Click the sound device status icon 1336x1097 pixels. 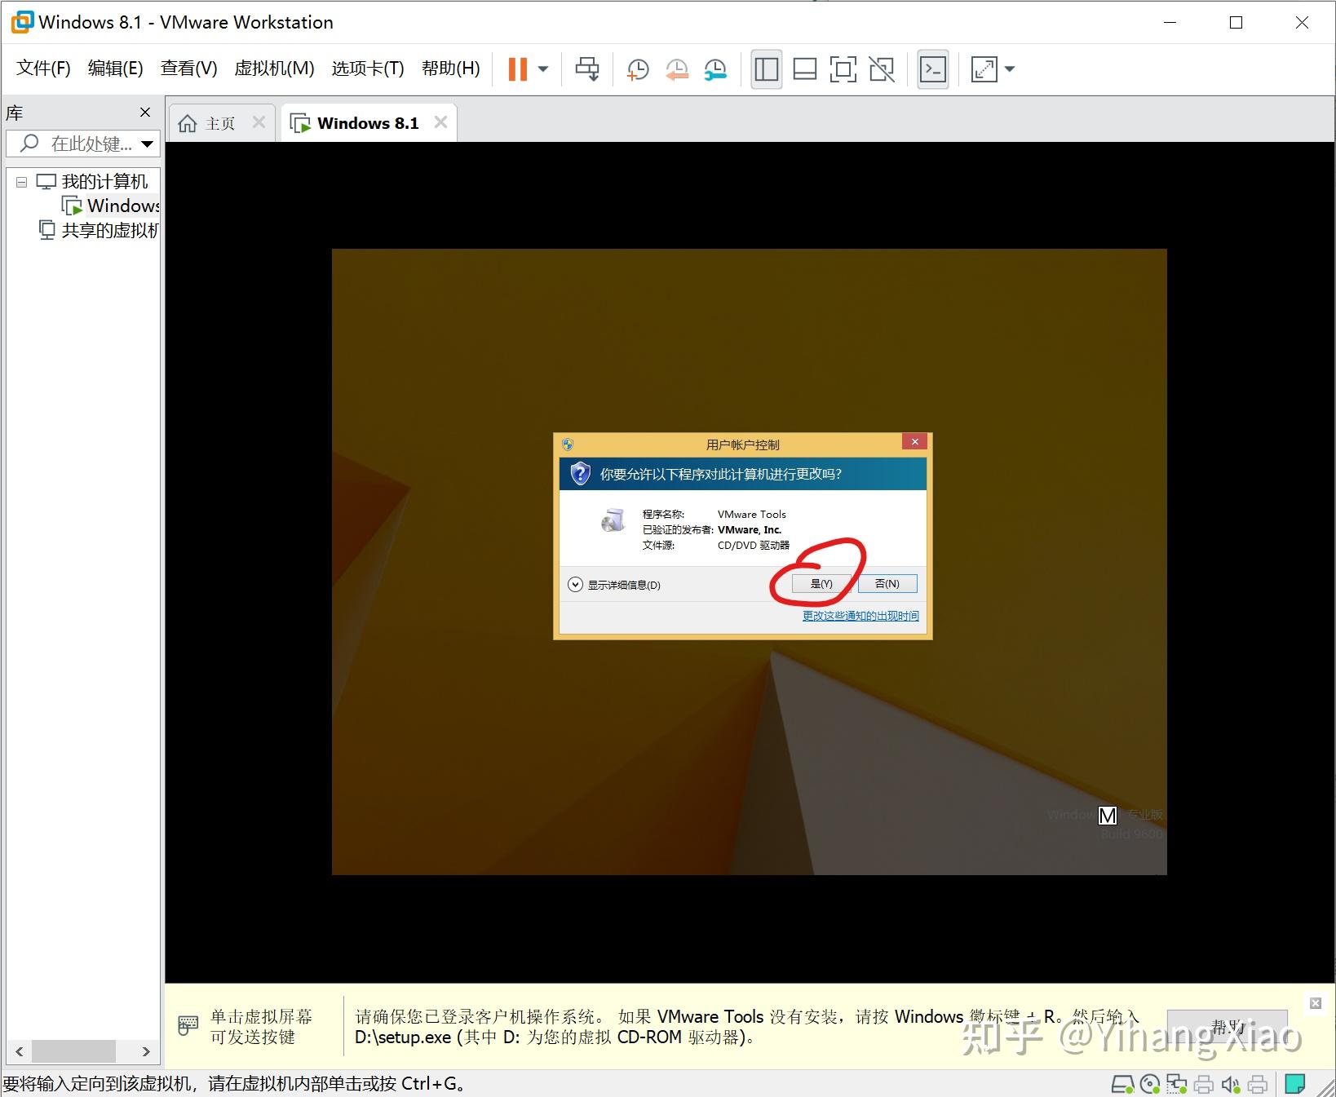pos(1231,1085)
